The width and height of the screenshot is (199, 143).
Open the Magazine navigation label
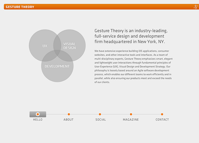click(x=131, y=120)
